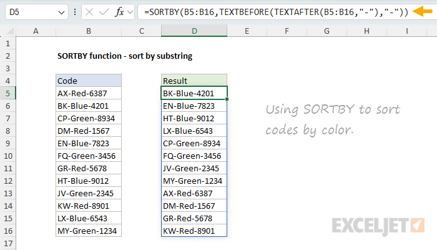Select row 16 header
This screenshot has width=437, height=250.
pyautogui.click(x=7, y=231)
